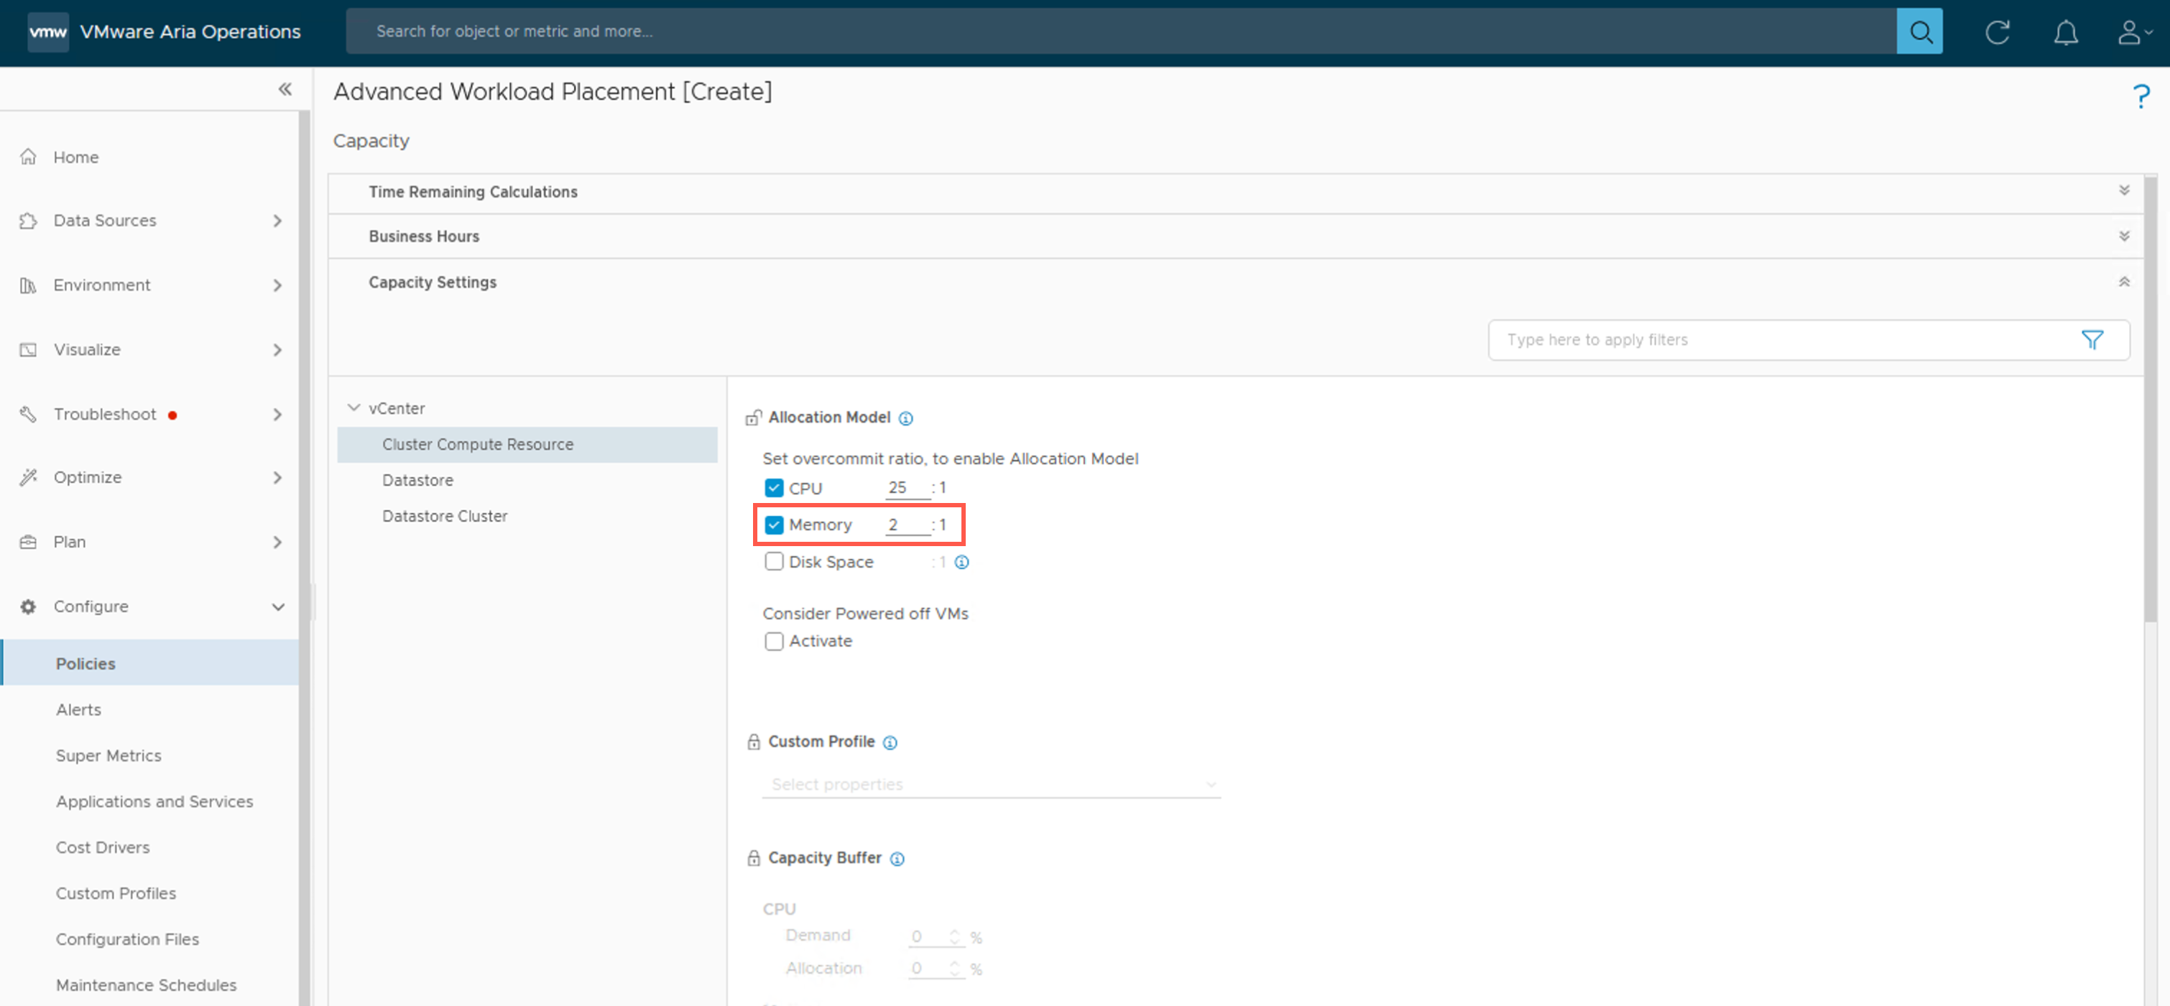2170x1006 pixels.
Task: Click Allocation Model unlock padlock icon
Action: click(753, 418)
